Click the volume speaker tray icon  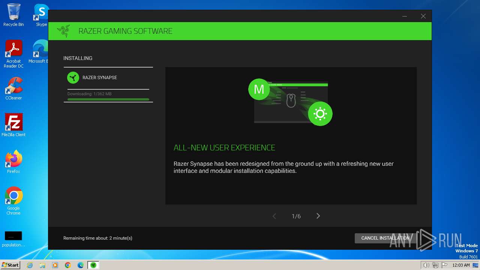tap(426, 265)
